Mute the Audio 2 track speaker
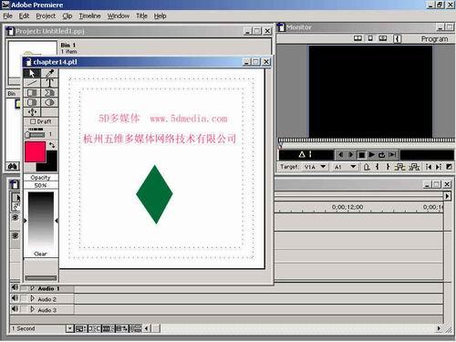 coord(15,298)
